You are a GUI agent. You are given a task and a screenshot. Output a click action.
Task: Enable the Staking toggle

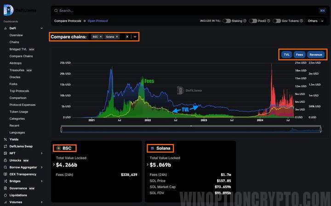coord(228,21)
